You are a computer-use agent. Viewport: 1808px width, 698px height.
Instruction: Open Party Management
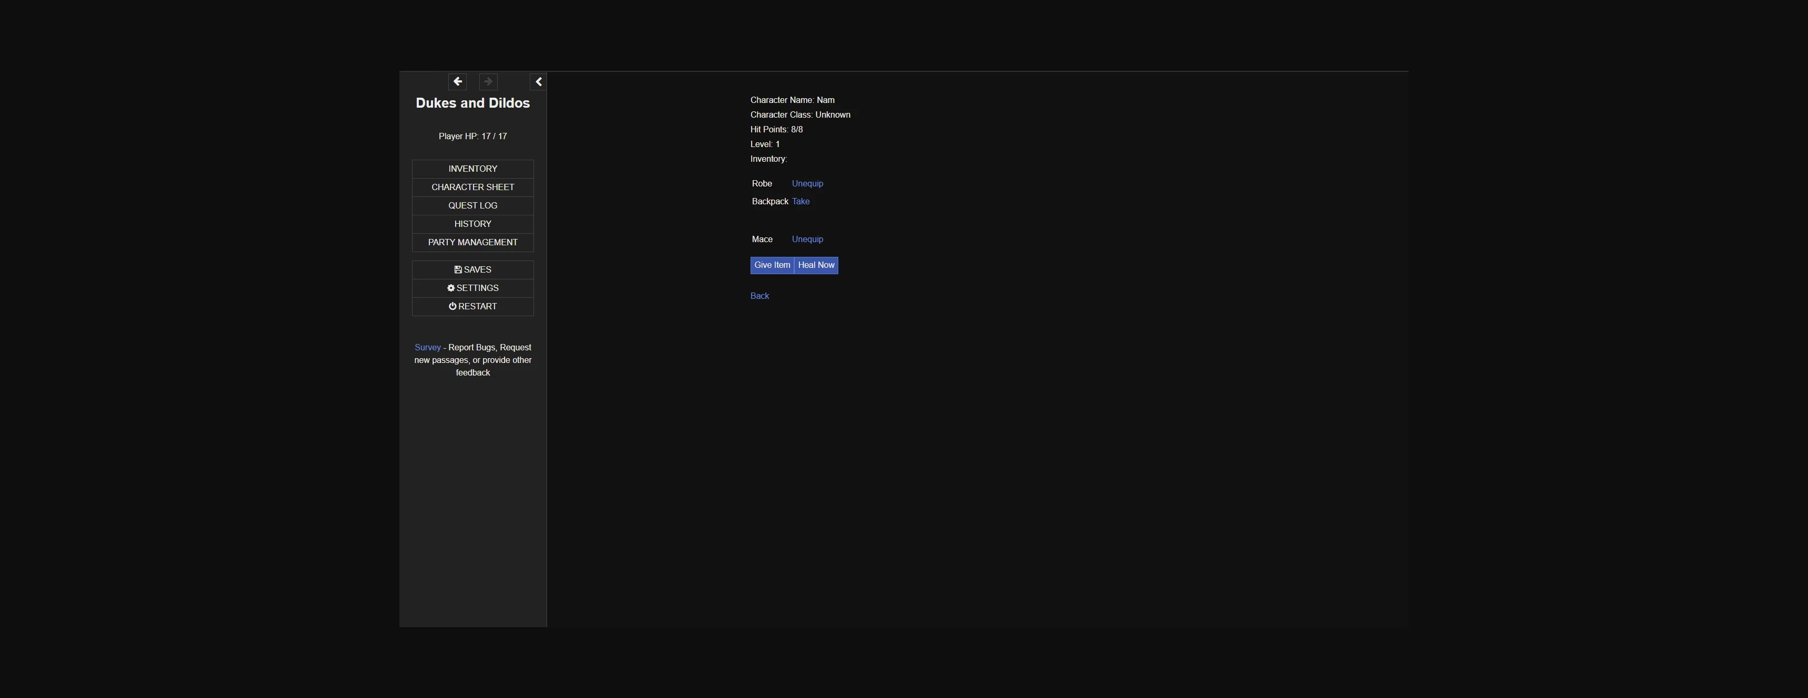coord(472,242)
